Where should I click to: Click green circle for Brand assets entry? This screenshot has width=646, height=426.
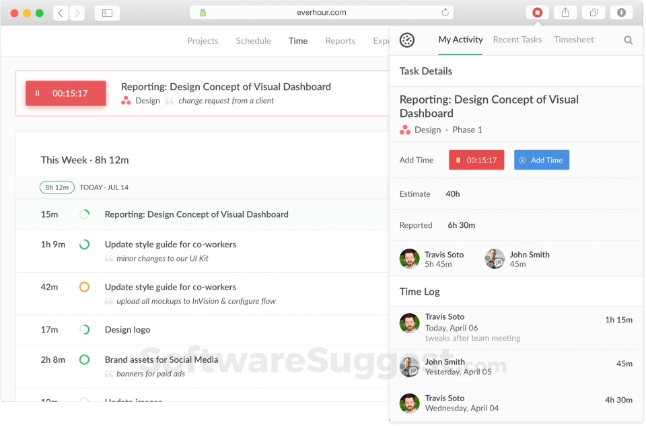pos(85,359)
